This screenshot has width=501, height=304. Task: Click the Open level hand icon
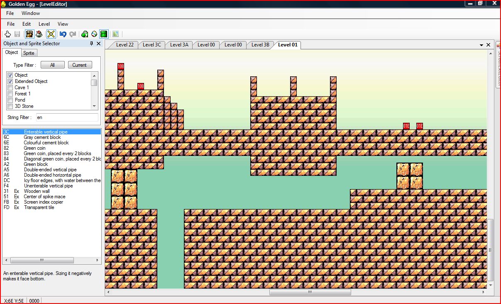7,34
